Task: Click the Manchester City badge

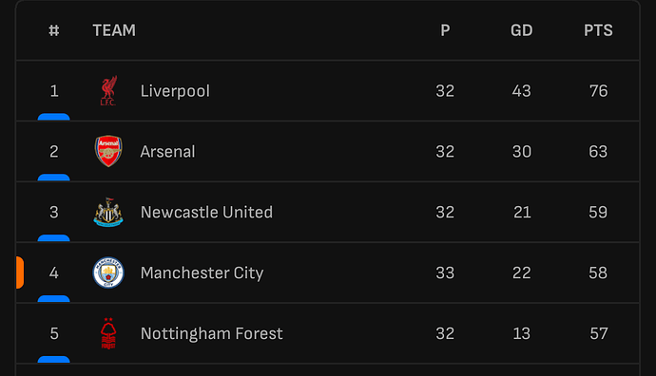Action: (x=108, y=273)
